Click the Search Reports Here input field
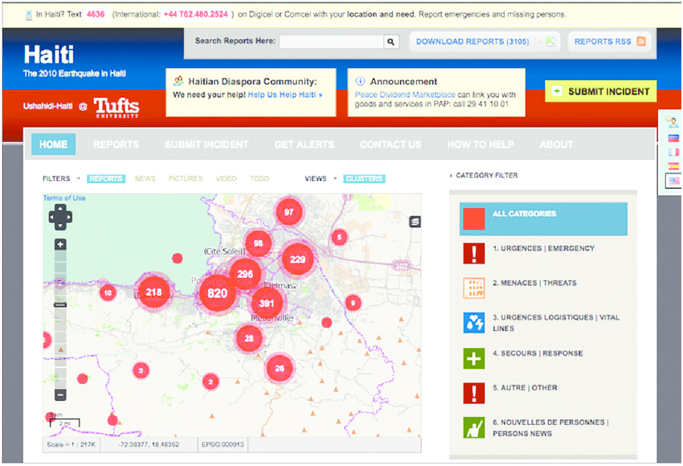Screen dimensions: 683x466 coord(332,42)
